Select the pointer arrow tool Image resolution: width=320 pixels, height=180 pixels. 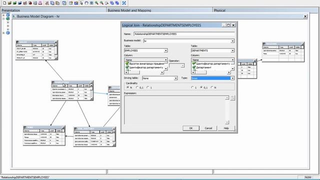point(81,3)
